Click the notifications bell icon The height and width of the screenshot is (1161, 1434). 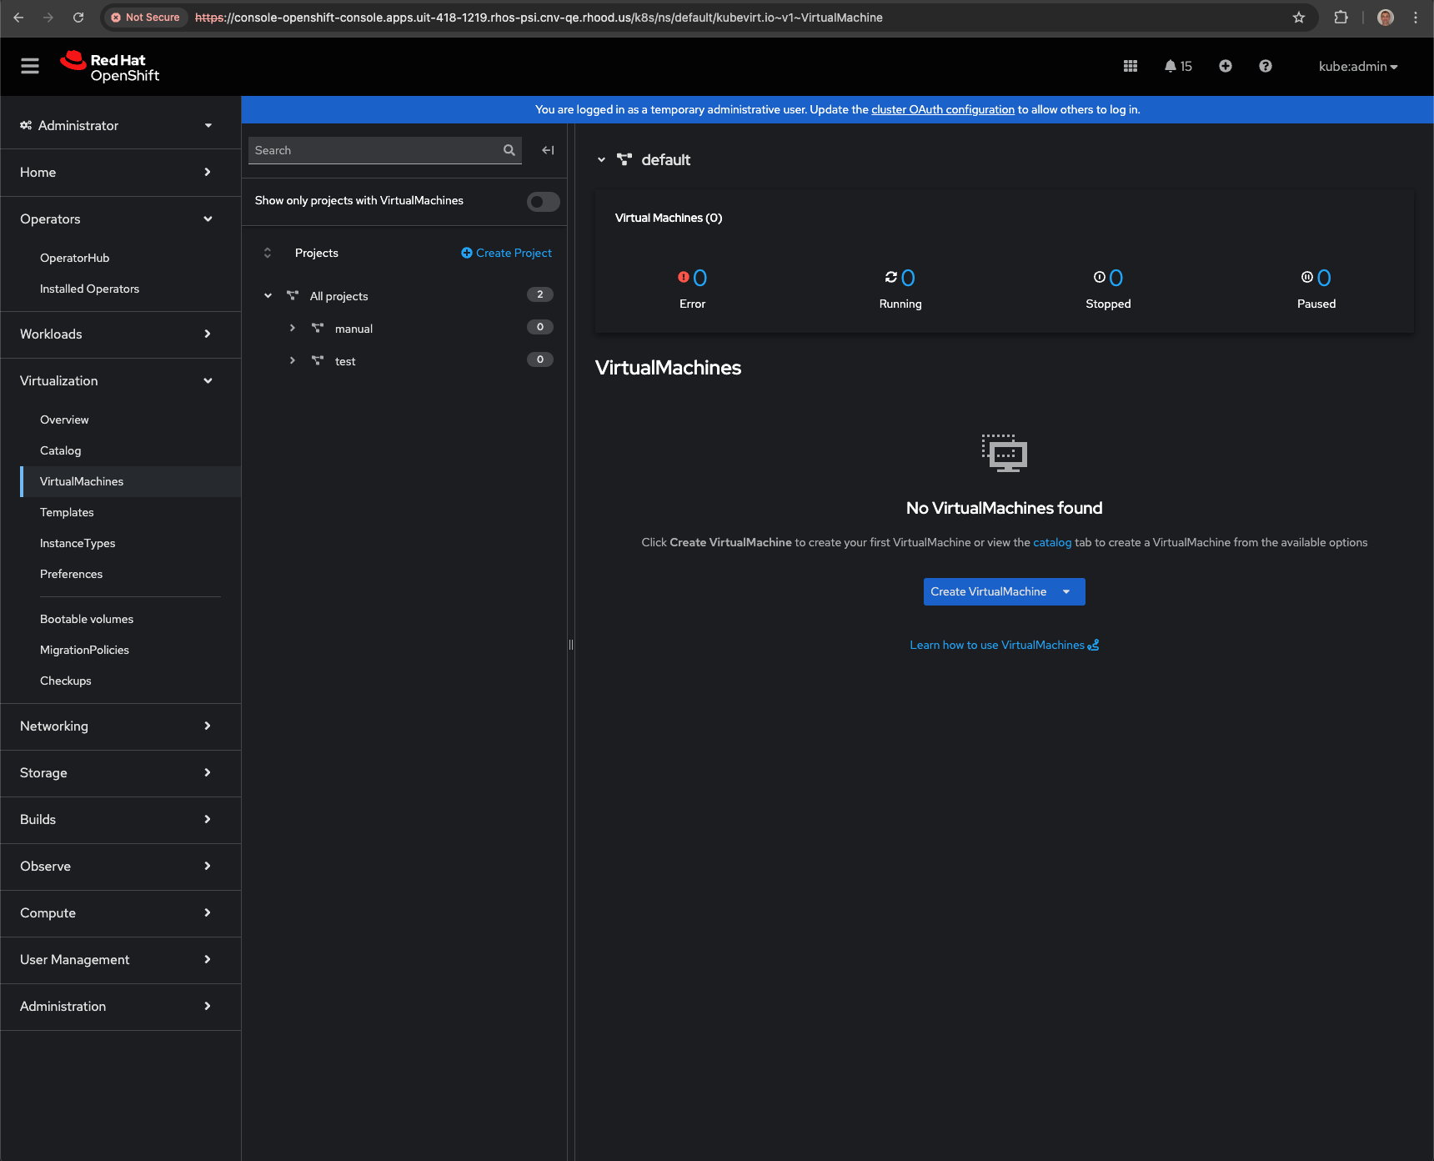pyautogui.click(x=1171, y=66)
